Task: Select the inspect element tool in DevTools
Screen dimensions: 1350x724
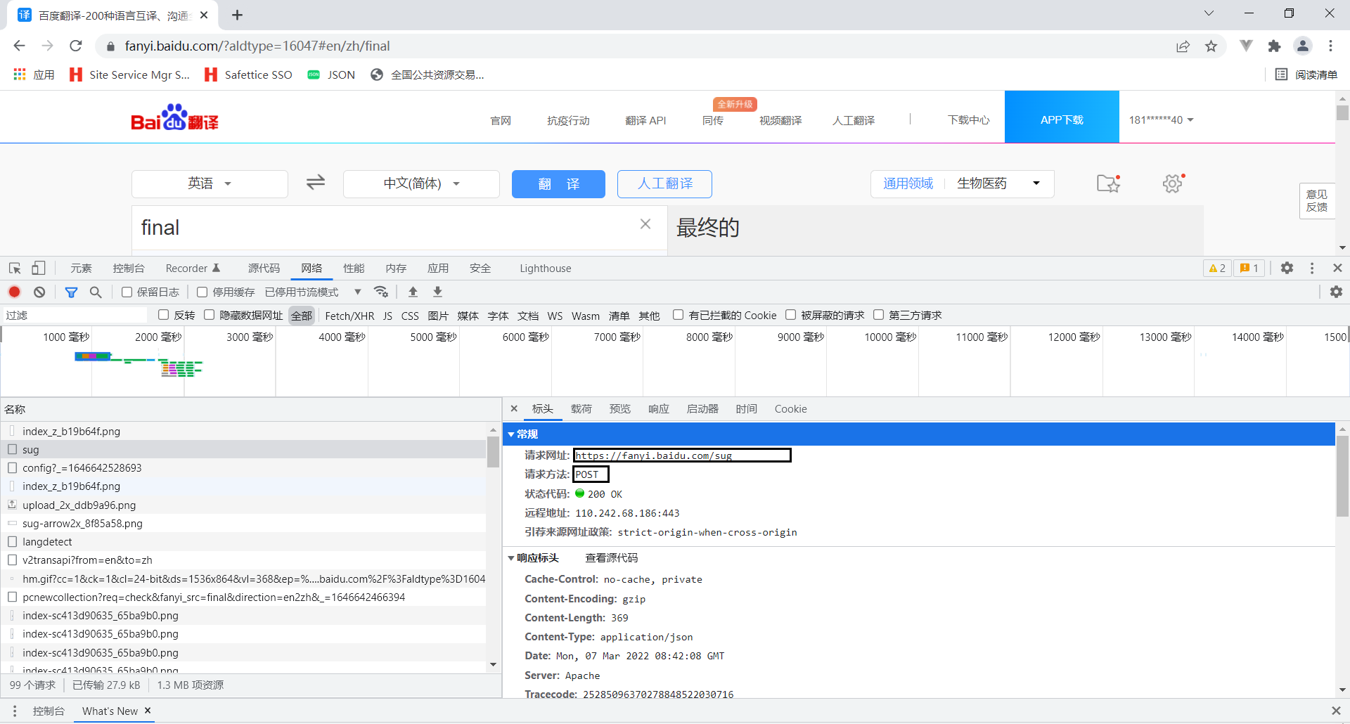Action: coord(14,268)
